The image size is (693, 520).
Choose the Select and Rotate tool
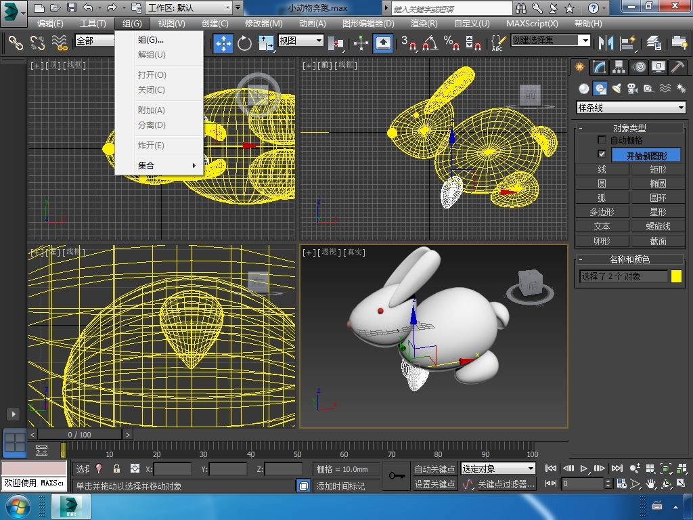click(x=244, y=43)
